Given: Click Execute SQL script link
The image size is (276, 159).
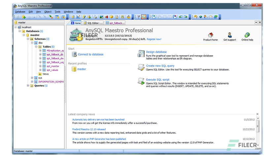Looking at the screenshot, I should pos(158,80).
